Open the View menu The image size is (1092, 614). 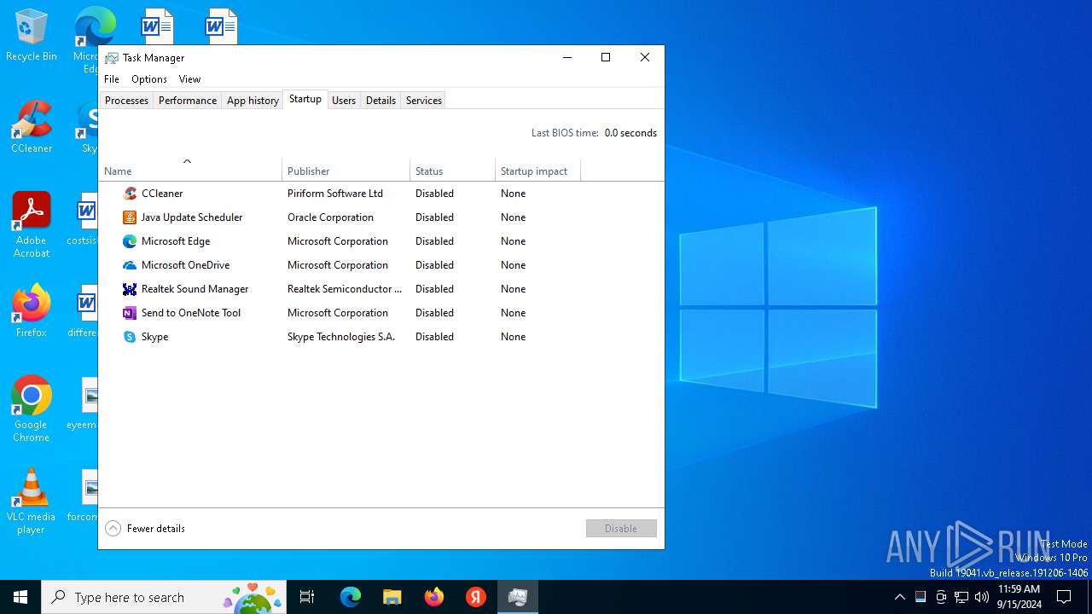click(189, 79)
